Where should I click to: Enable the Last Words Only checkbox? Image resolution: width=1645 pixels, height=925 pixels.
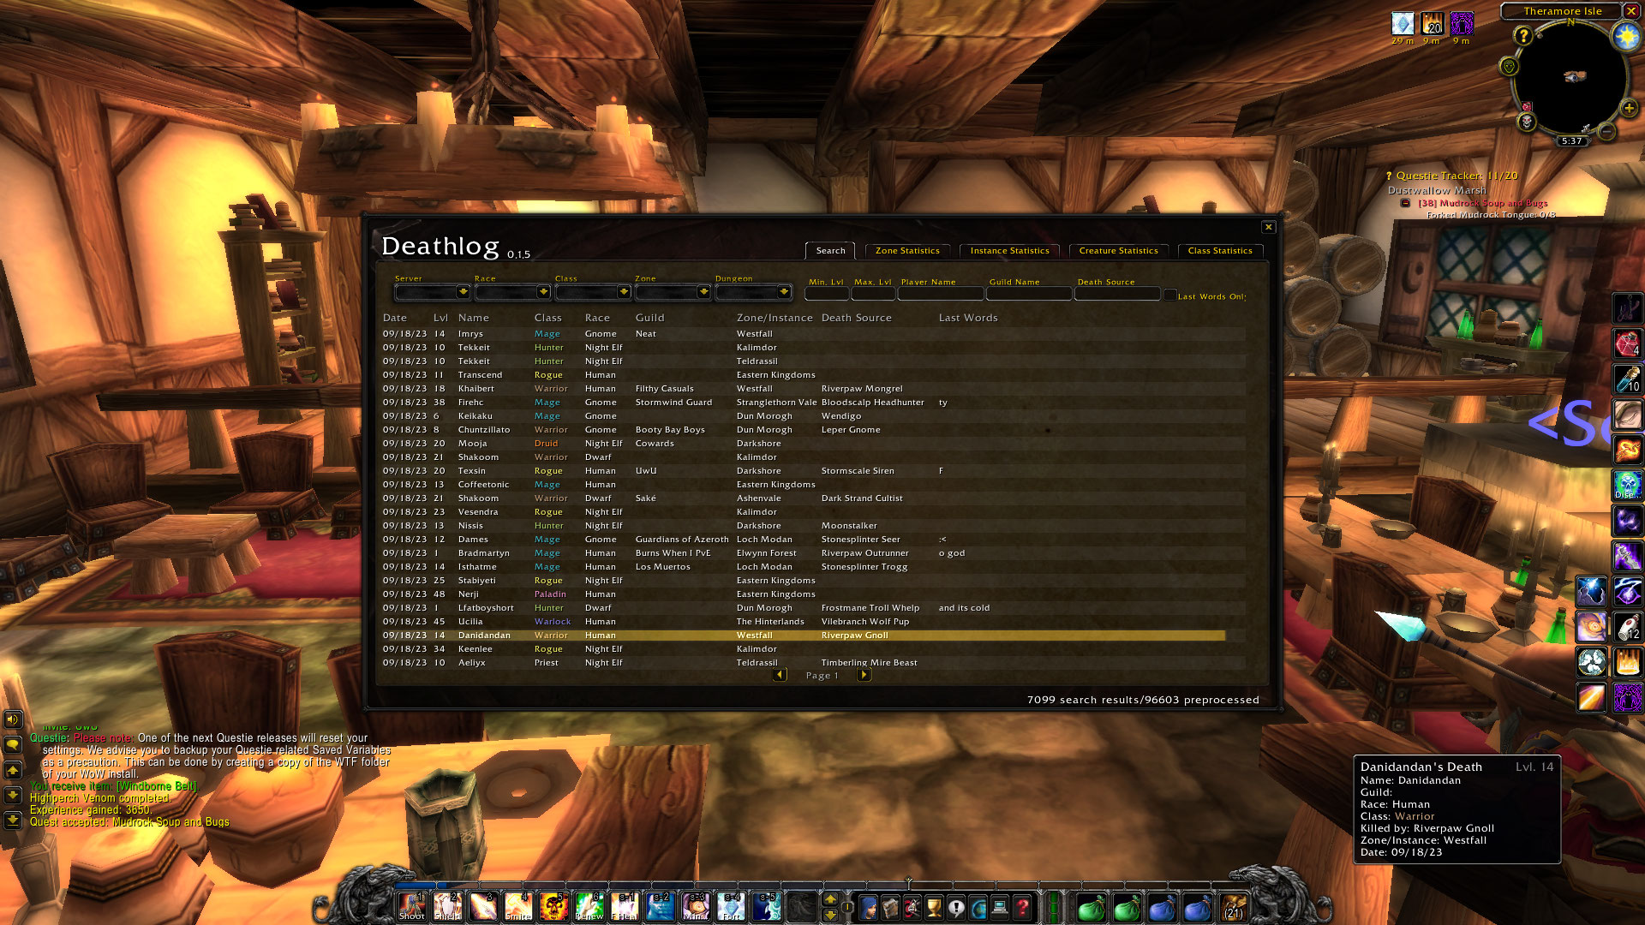click(1170, 295)
